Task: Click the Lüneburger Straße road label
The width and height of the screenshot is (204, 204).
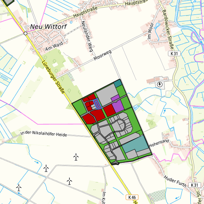Action: pos(53,77)
